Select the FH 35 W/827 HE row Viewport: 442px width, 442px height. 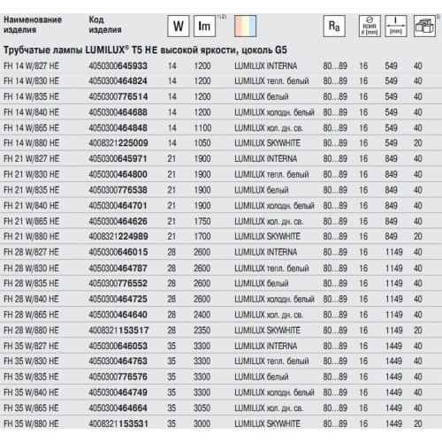pos(221,346)
